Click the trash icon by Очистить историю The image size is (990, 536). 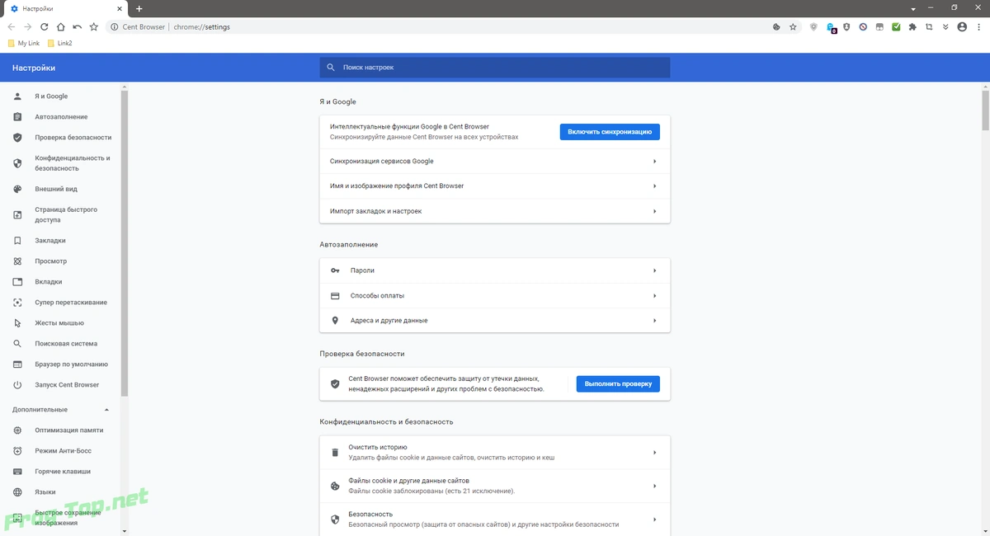(335, 452)
